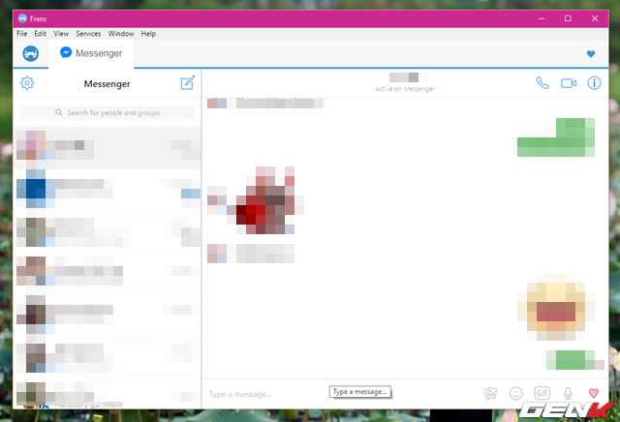Switch to the Messenger service tab
620x422 pixels.
click(x=93, y=53)
